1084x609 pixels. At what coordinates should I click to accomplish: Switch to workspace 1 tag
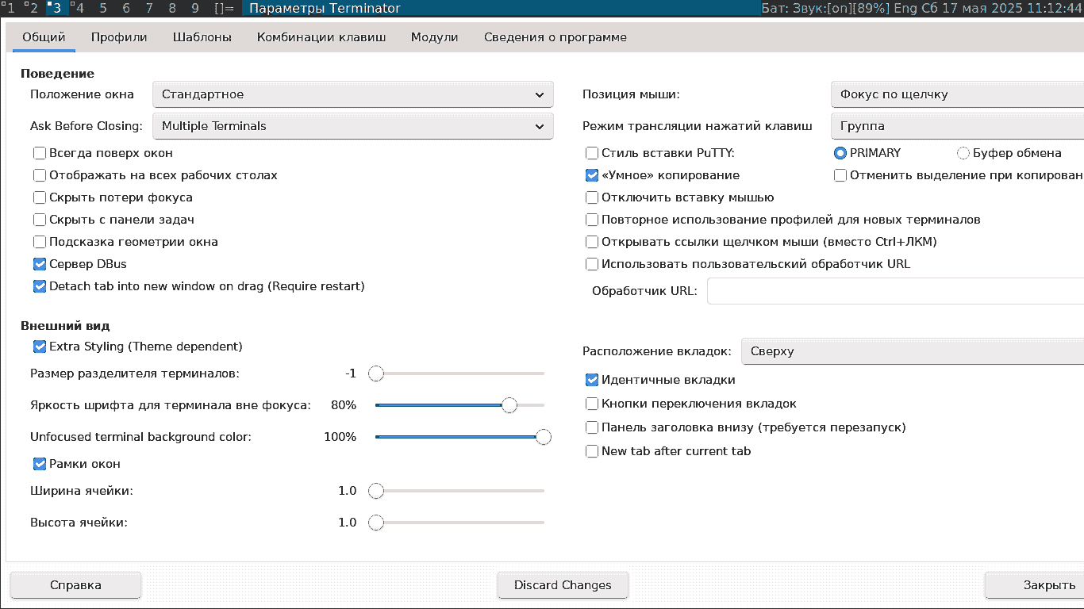[x=11, y=9]
